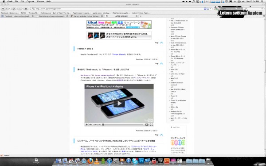Click the Safari 5.0.2 sidebar link

point(174,69)
